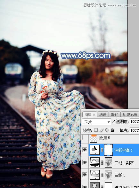Viewport: 139px width, 188px height.
Task: Close the 图层 panel tab with the x
Action: (x=94, y=115)
